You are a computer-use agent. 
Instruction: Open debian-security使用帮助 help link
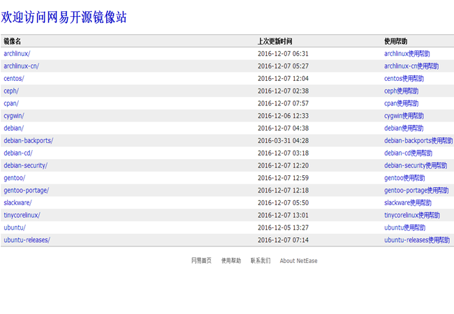click(416, 165)
